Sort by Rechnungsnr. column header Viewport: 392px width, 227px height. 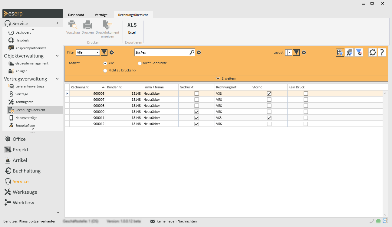(88, 87)
